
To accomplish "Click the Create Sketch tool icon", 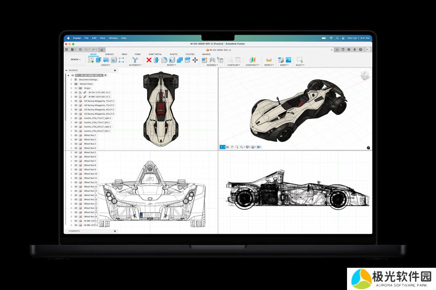I will point(91,60).
